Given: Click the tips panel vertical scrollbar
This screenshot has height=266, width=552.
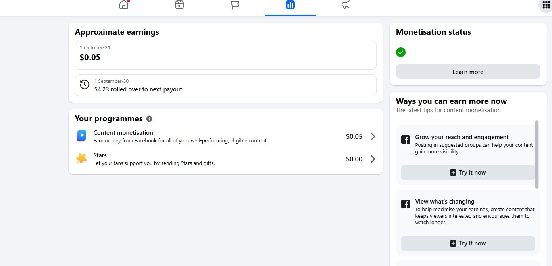Looking at the screenshot, I should point(537,154).
